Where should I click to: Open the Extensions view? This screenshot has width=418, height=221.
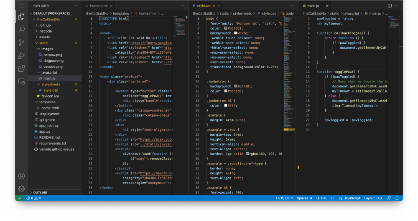coord(21,68)
